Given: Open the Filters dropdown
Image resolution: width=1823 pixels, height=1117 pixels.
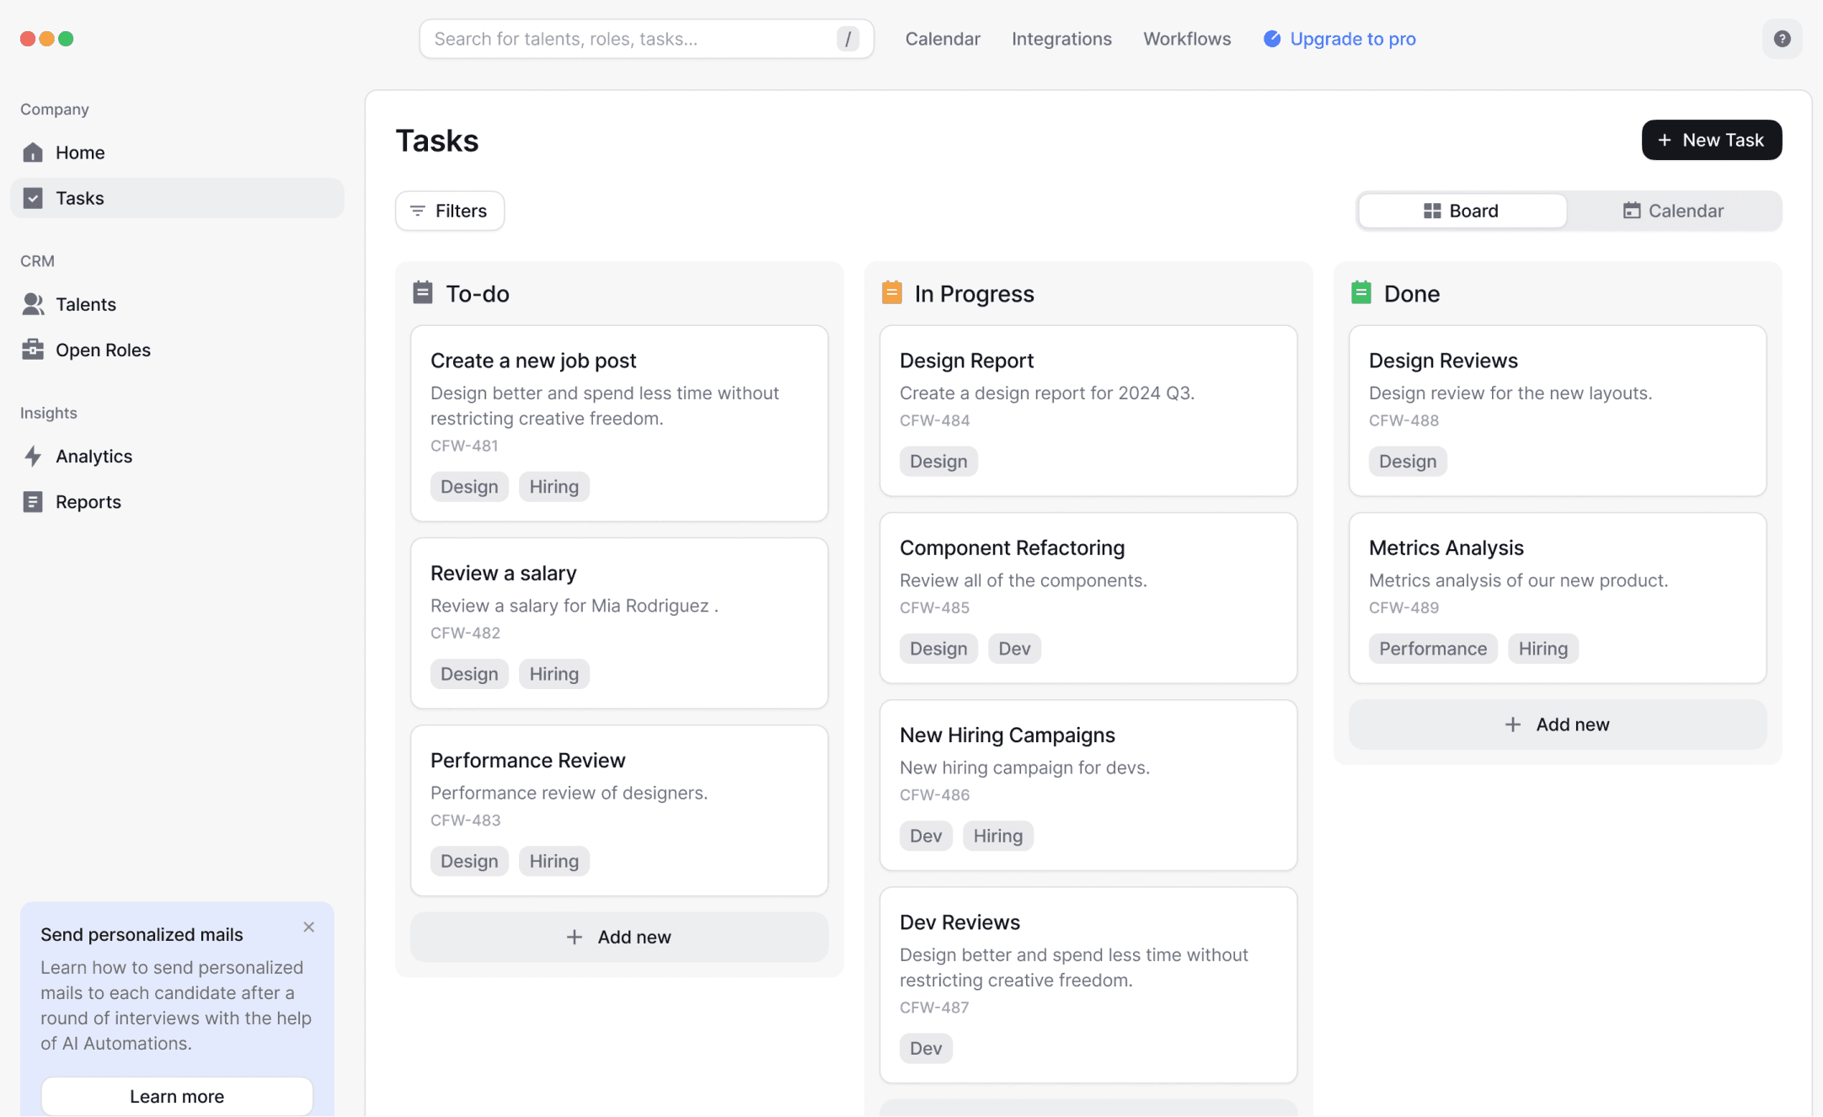Looking at the screenshot, I should 450,211.
